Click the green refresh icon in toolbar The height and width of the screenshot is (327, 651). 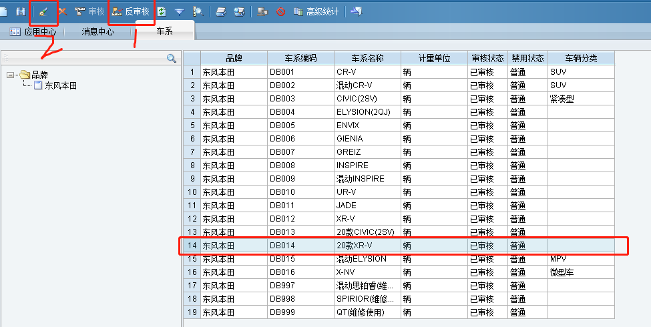tap(162, 11)
